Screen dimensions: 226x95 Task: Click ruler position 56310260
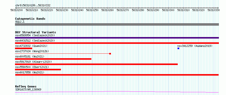107,10
